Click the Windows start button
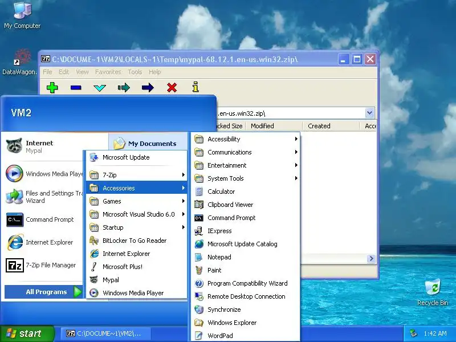Viewport: 456px width, 342px height. click(x=27, y=333)
